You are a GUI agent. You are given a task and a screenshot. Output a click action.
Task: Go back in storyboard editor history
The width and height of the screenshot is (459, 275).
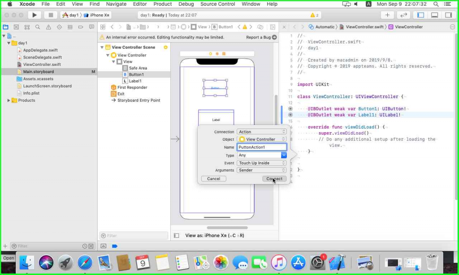[x=112, y=27]
